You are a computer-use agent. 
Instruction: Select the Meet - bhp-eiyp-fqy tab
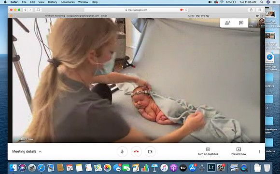pos(198,16)
